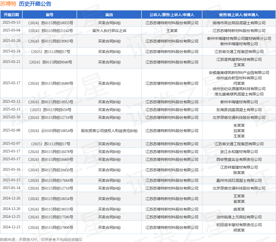Select case number (2024)苏0115民初17800号
276x242 pixels.
click(51, 227)
